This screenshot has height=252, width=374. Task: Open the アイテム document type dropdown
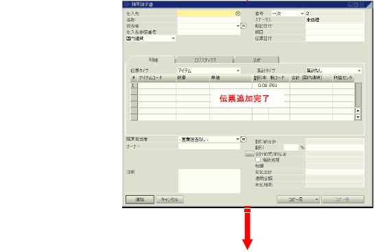(x=209, y=71)
